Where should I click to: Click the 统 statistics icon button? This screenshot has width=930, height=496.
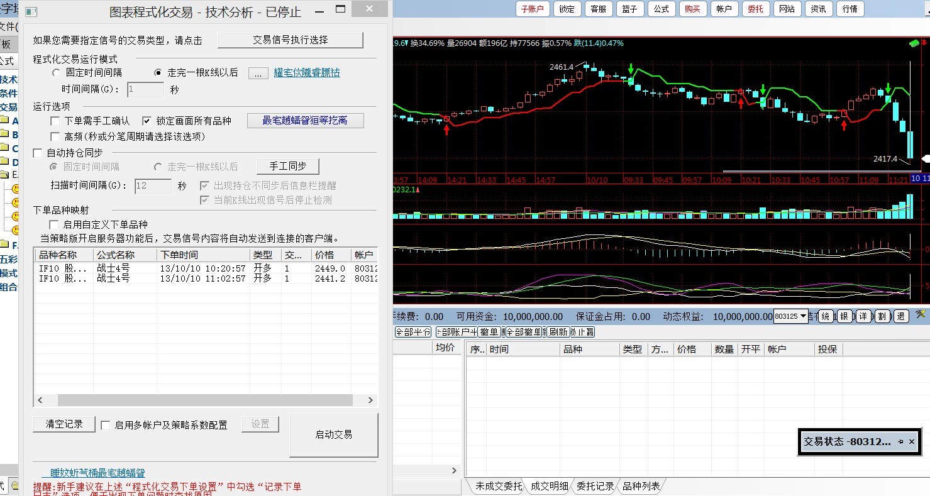click(826, 316)
